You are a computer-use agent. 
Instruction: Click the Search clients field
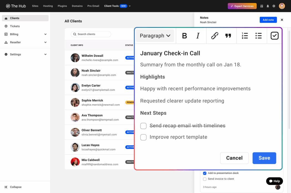click(91, 34)
